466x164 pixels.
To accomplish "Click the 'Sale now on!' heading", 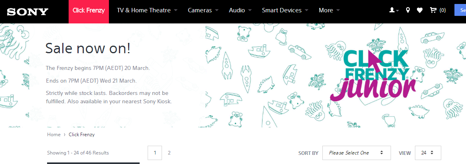I will [88, 48].
